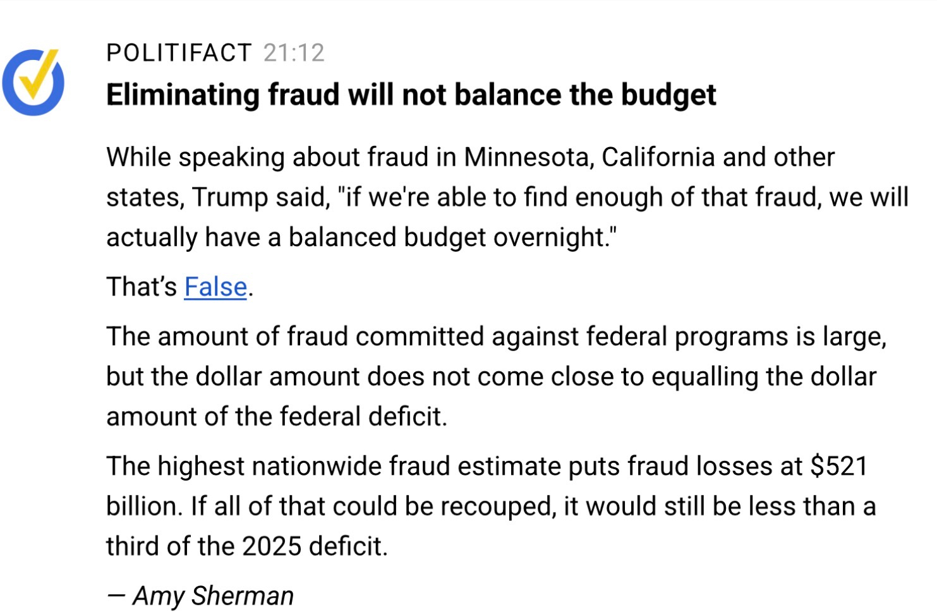
Task: Click the $521 fraud loss figure
Action: 838,466
